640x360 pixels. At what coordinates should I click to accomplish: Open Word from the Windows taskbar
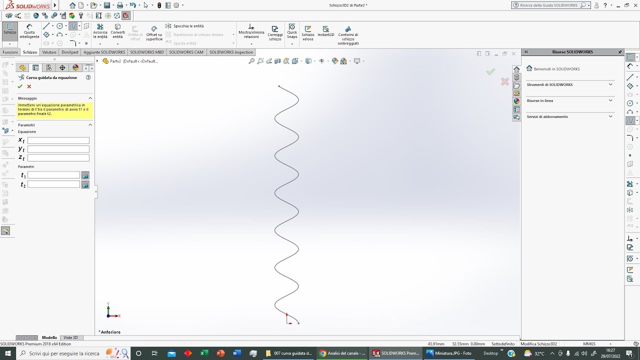pyautogui.click(x=236, y=353)
